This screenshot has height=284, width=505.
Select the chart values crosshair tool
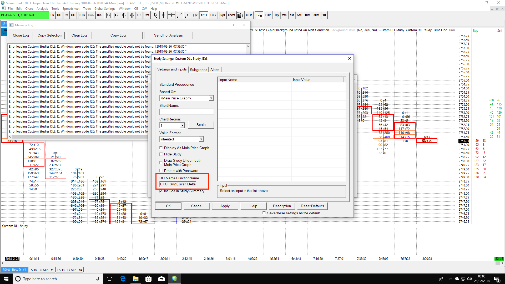pyautogui.click(x=163, y=15)
